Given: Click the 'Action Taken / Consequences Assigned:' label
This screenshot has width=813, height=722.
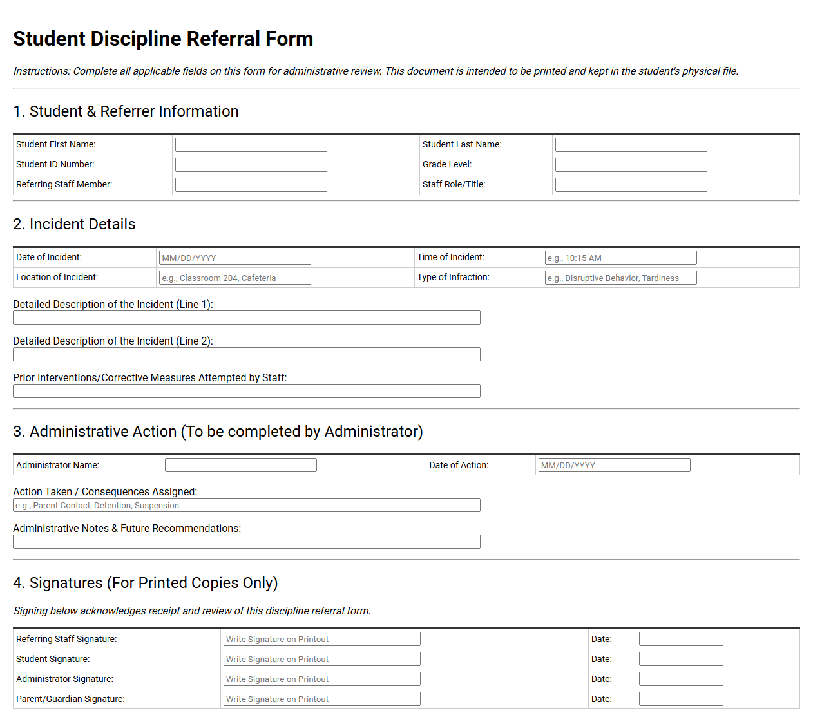Looking at the screenshot, I should pyautogui.click(x=105, y=491).
